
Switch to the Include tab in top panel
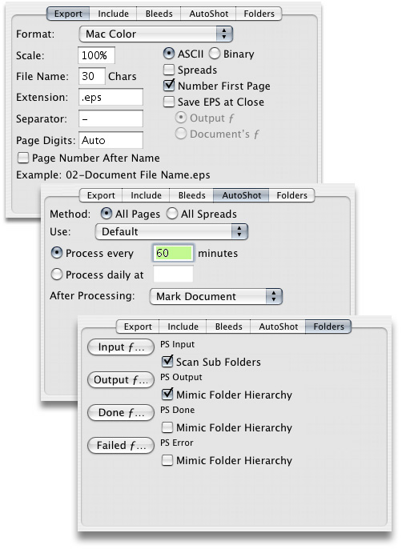click(x=113, y=14)
